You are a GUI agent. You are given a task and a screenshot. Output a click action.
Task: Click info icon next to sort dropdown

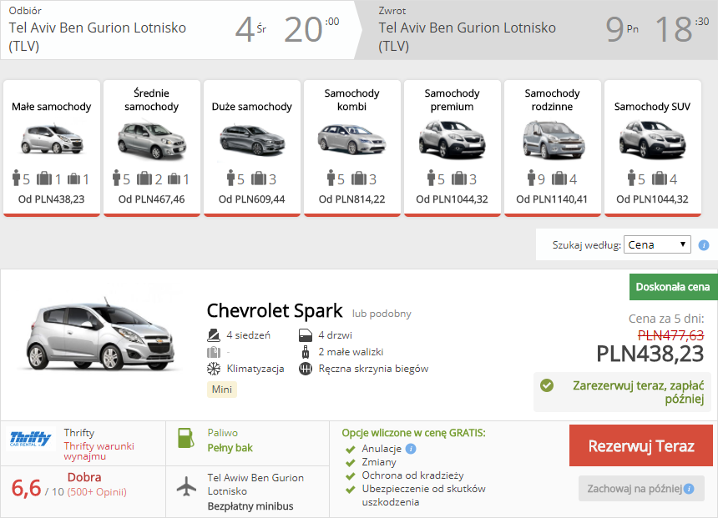pos(703,245)
